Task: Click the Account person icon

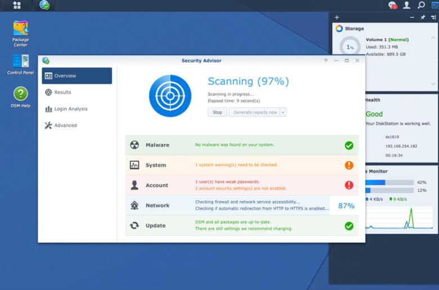Action: tap(135, 185)
